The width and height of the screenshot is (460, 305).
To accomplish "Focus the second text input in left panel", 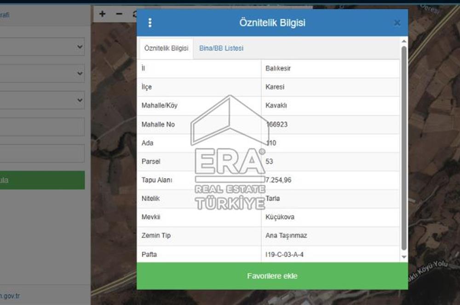I will tap(42, 153).
